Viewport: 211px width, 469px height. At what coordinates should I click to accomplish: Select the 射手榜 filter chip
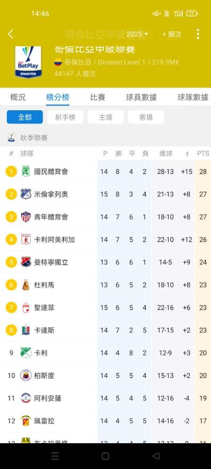click(65, 117)
